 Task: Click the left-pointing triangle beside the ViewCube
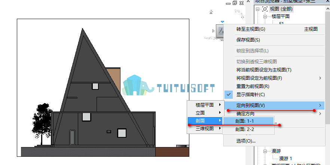pyautogui.click(x=213, y=31)
